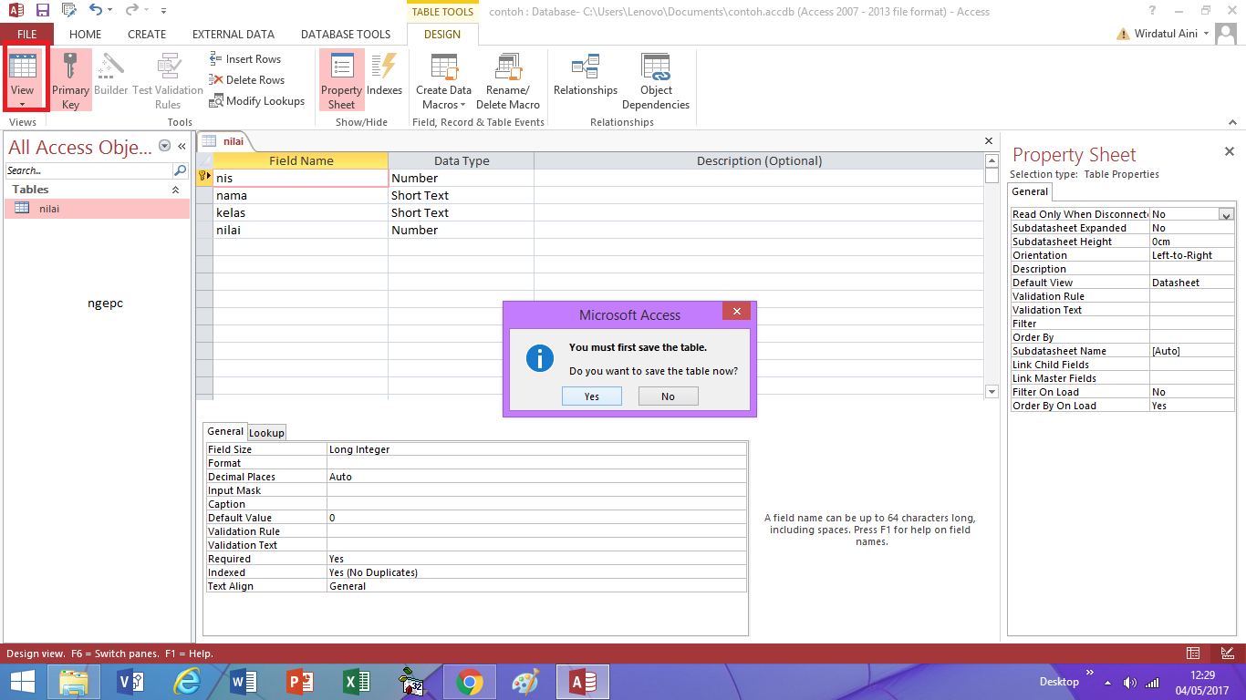Switch to the DESIGN ribbon tab
Image resolution: width=1246 pixels, height=700 pixels.
pos(442,34)
